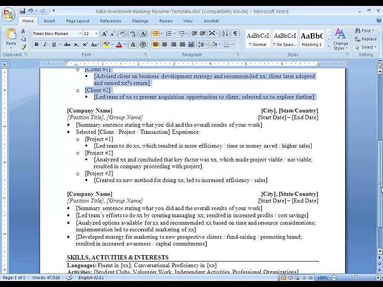Viewport: 383px width, 287px height.
Task: Open the Page Layout tab
Action: 78,21
